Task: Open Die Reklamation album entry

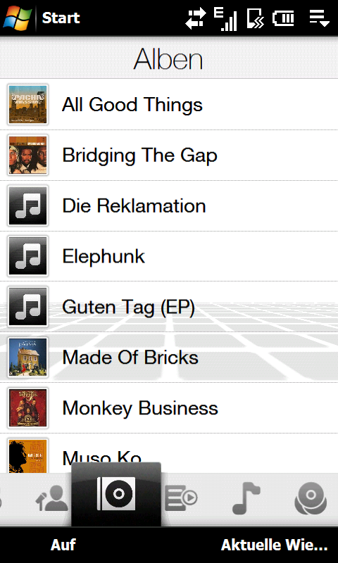Action: [x=169, y=205]
